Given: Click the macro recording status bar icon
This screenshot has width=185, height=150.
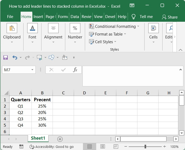Looking at the screenshot, I should coord(21,147).
